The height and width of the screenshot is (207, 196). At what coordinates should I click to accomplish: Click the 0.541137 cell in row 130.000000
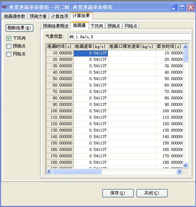click(x=91, y=130)
